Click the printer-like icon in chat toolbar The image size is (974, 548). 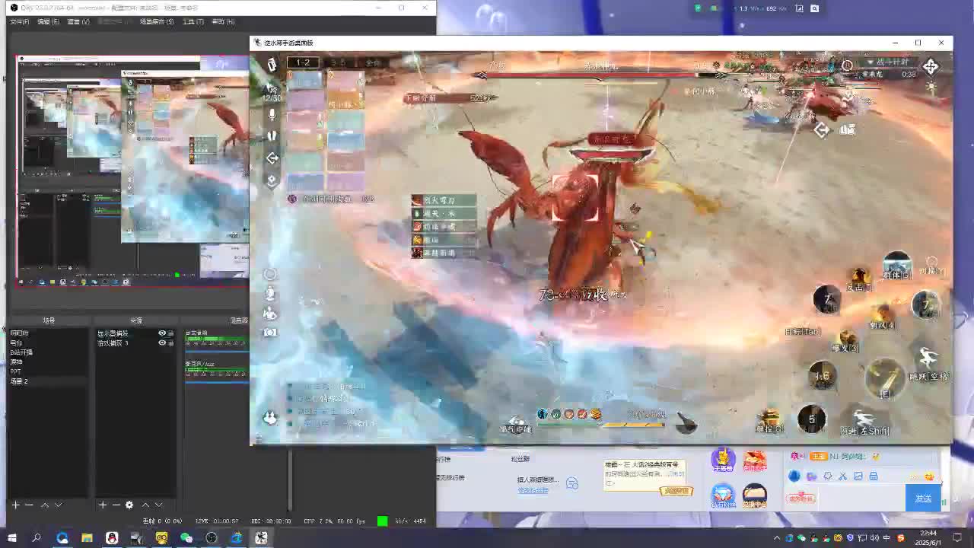click(874, 476)
